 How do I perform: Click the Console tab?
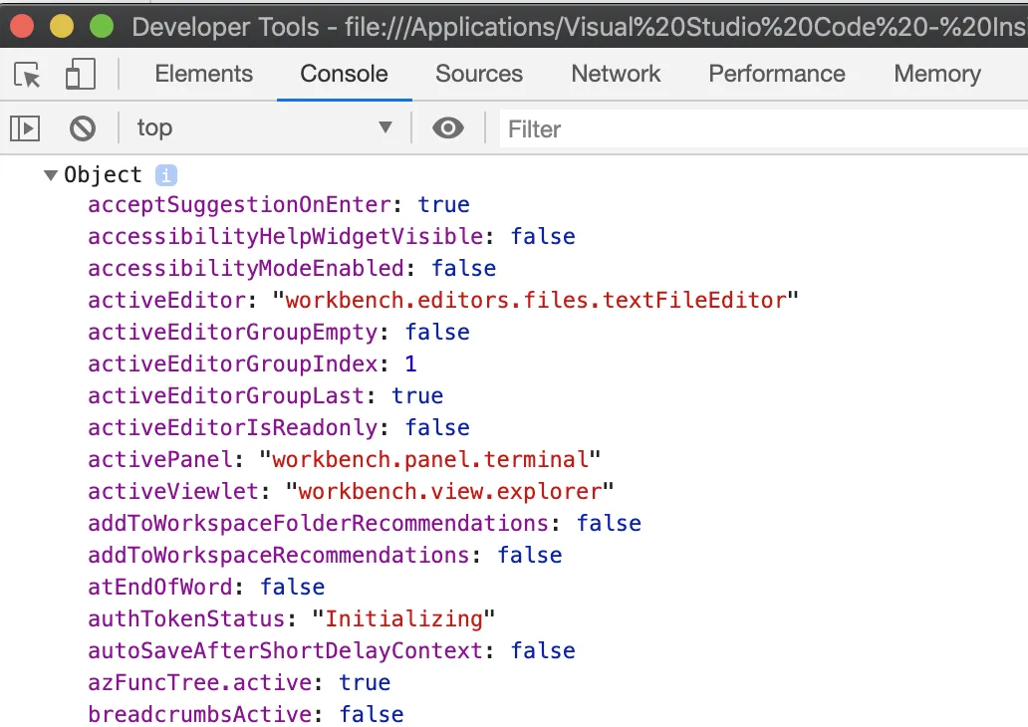tap(344, 74)
